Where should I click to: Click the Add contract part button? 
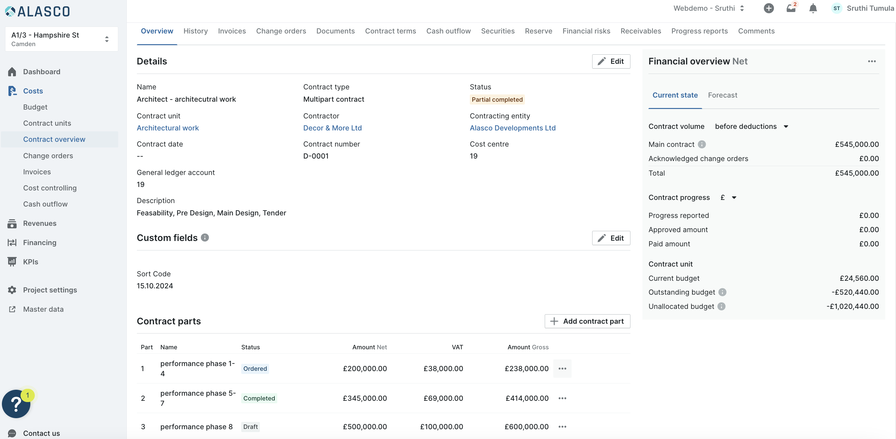[x=587, y=321]
